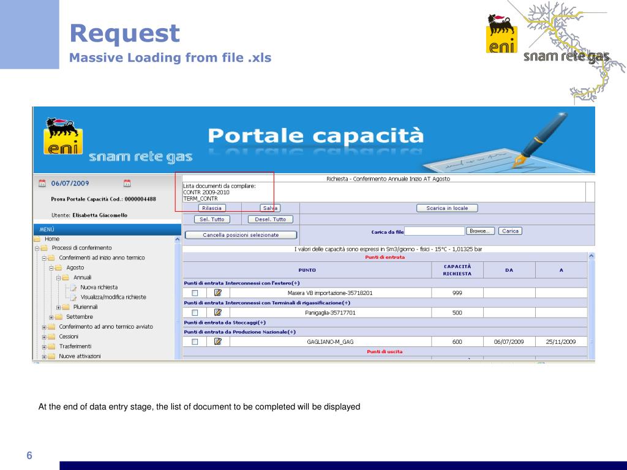Select Conferimento ad anno termico avviato entry

pyautogui.click(x=106, y=327)
